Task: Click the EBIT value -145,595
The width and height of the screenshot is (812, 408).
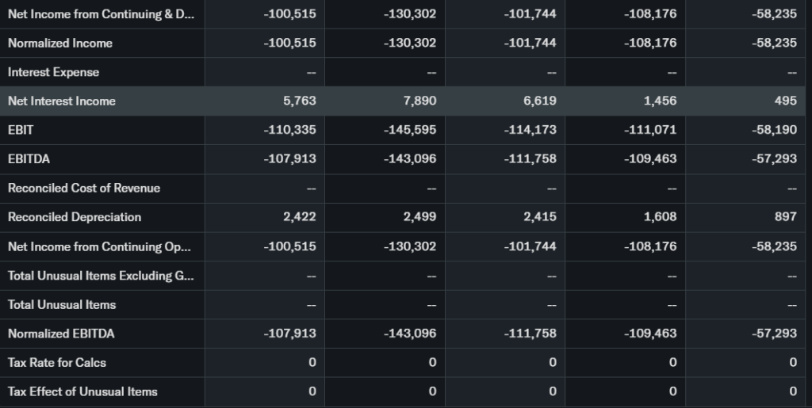Action: click(409, 130)
